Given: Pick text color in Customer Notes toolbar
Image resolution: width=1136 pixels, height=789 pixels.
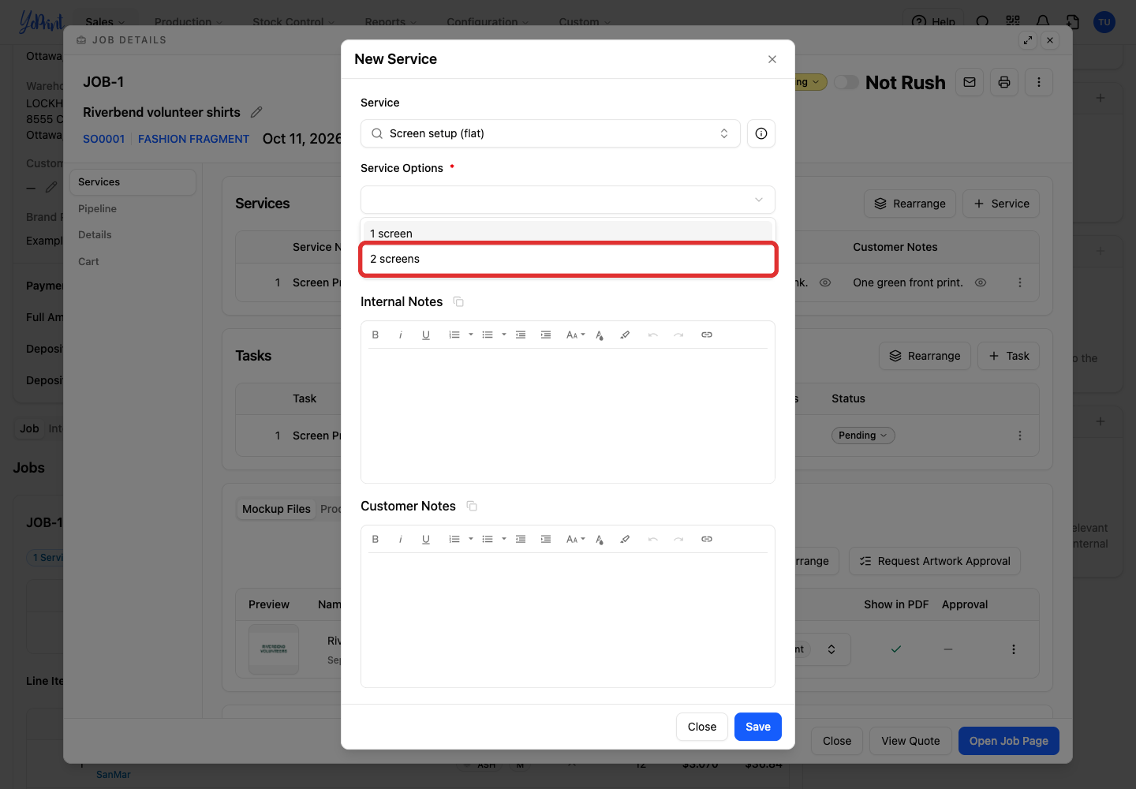Looking at the screenshot, I should pos(600,539).
